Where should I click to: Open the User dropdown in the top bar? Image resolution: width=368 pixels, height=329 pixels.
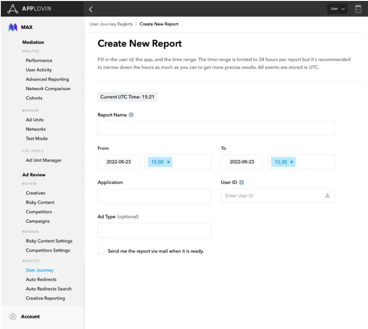336,8
